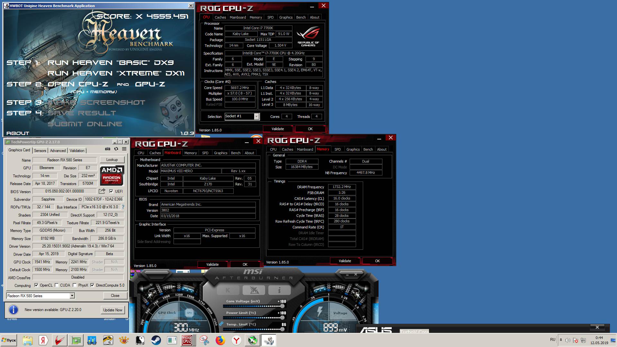Refresh GPU-Z data with the refresh icon

[116, 149]
